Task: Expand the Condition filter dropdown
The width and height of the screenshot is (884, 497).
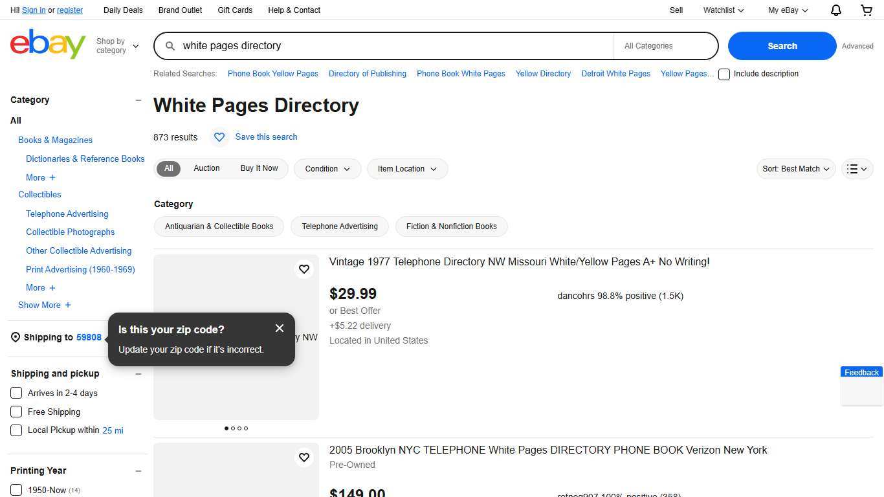Action: click(327, 169)
